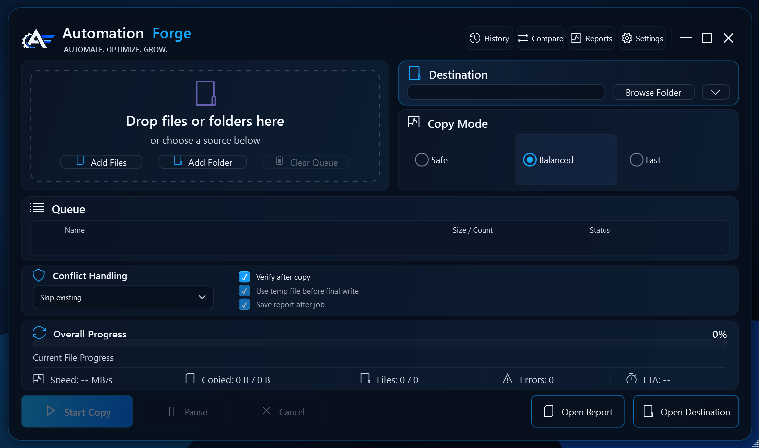Maximize the Automation Forge window
Viewport: 759px width, 448px height.
tap(707, 38)
